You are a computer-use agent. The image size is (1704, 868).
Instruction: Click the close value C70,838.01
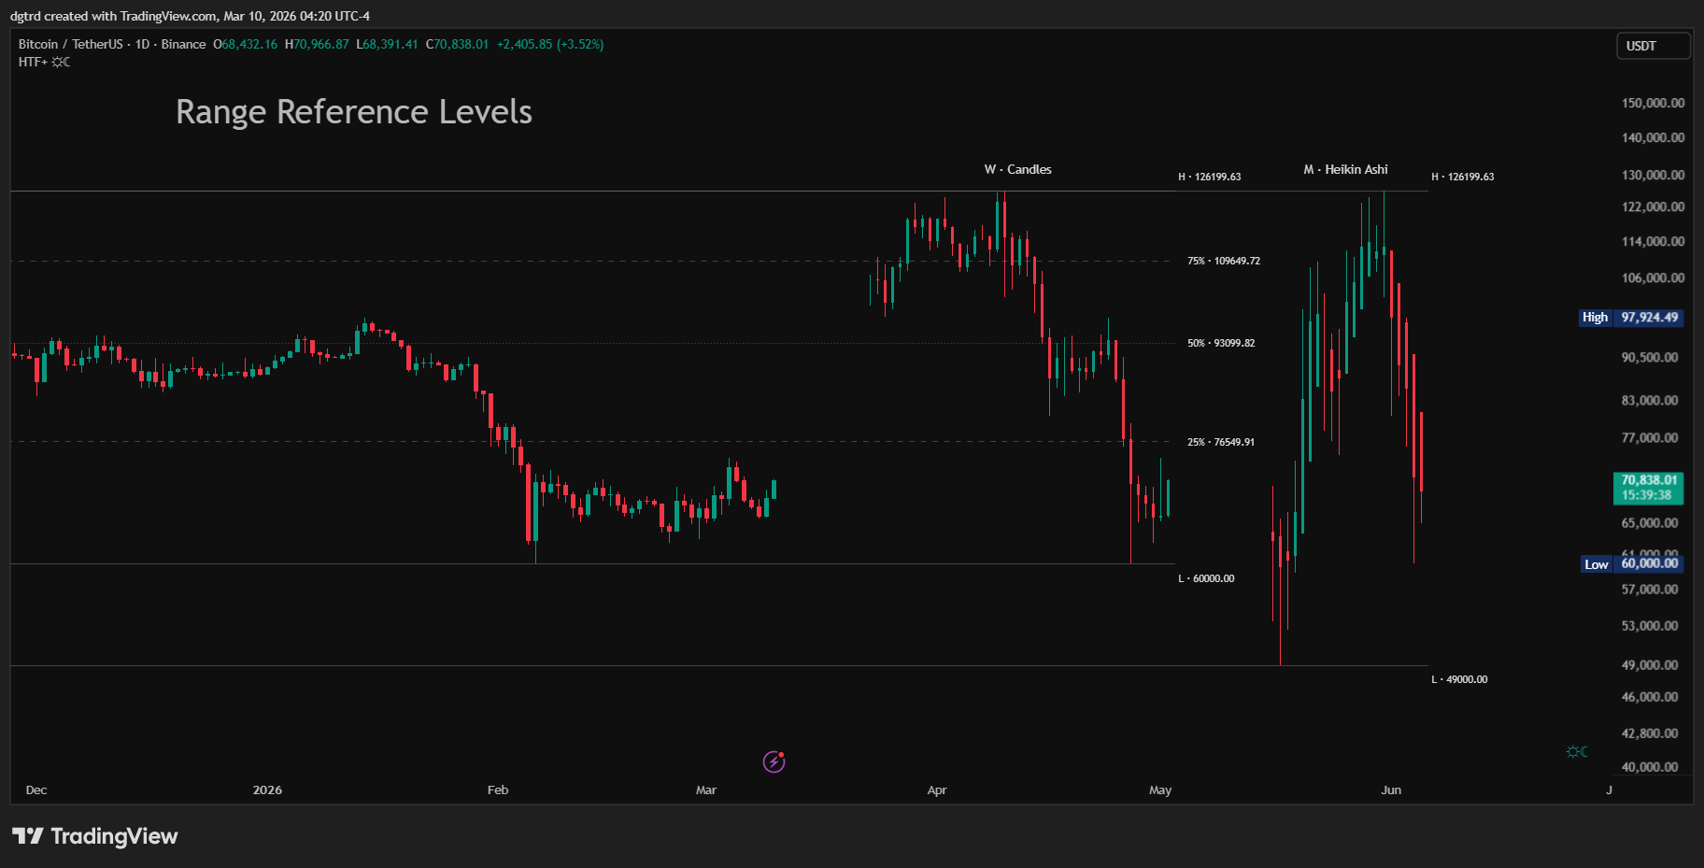(x=457, y=44)
